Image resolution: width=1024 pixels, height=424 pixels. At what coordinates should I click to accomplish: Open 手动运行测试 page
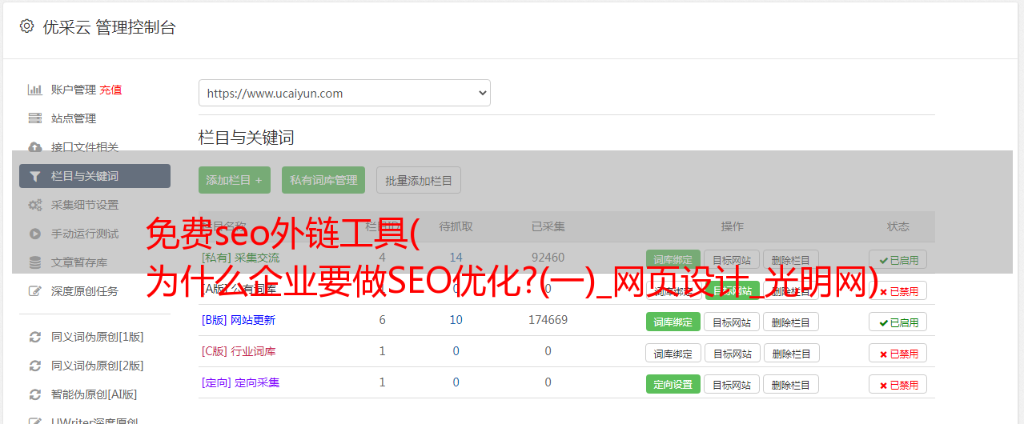point(85,234)
